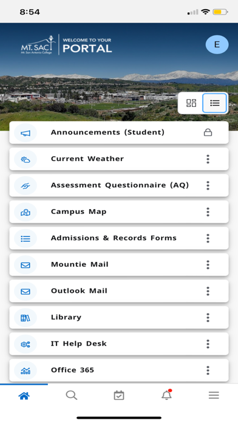Open Admissions & Records Forms
Screen dimensions: 238x423
pyautogui.click(x=119, y=238)
